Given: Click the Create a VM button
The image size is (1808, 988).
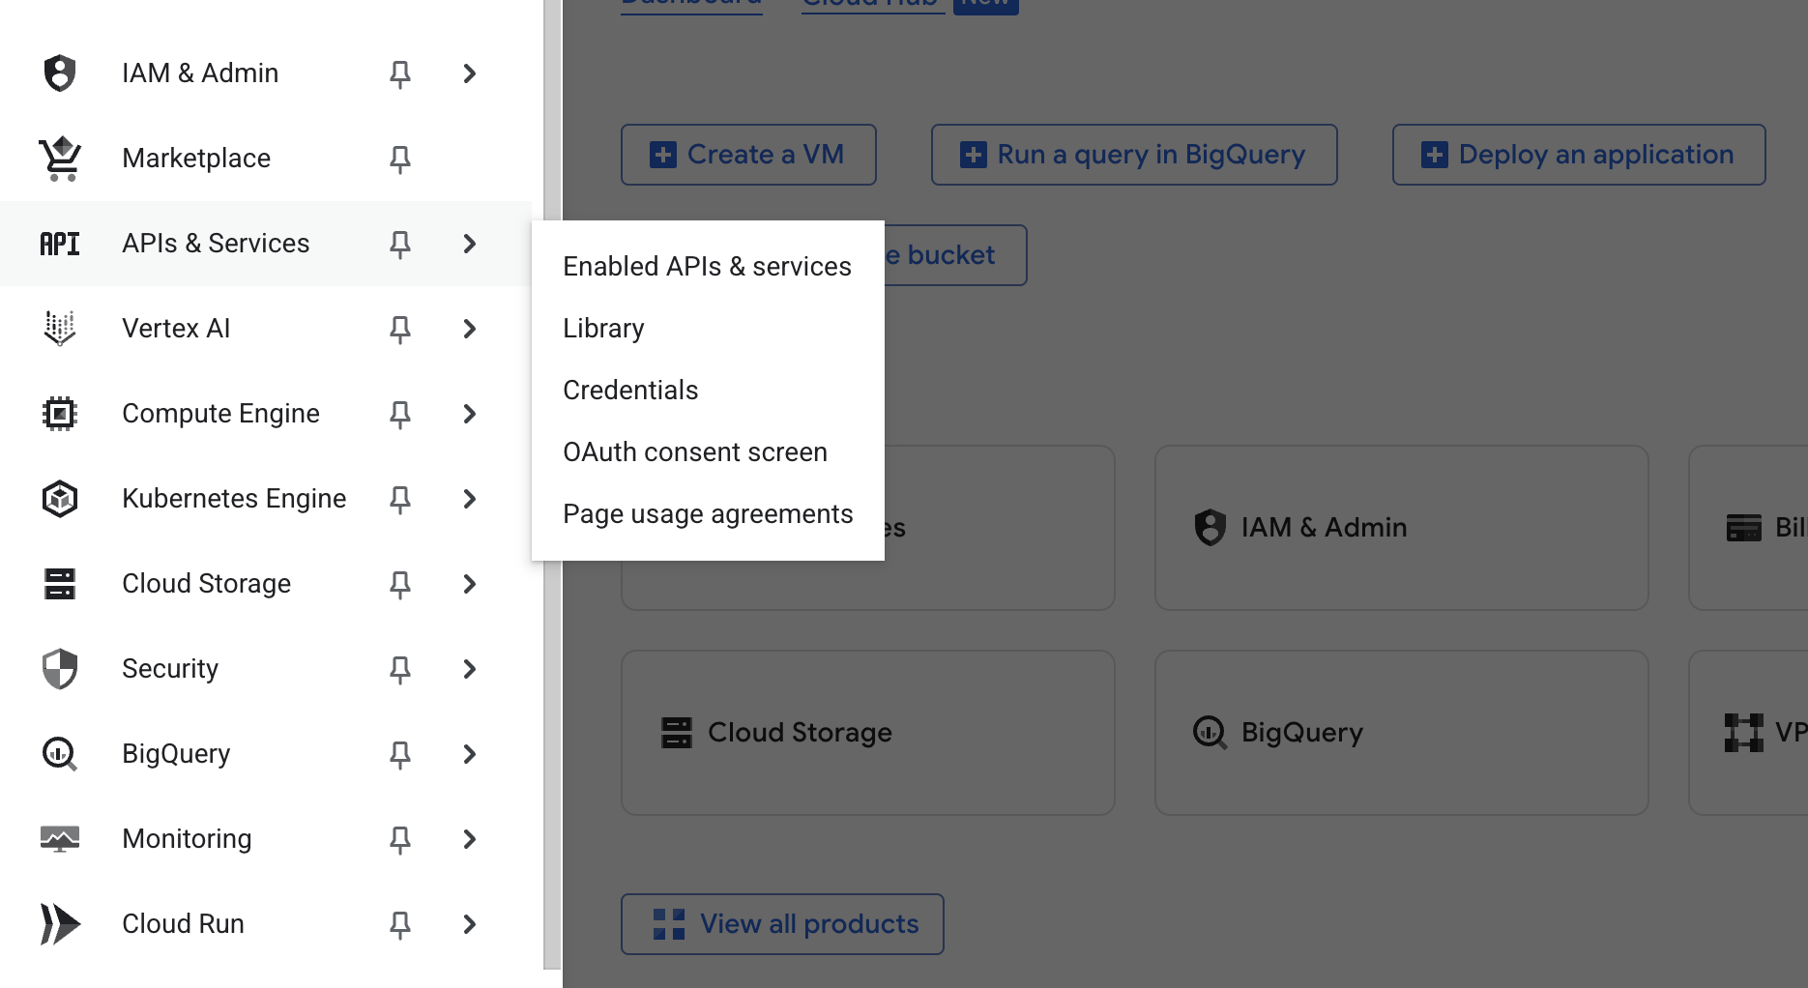Looking at the screenshot, I should pos(748,155).
